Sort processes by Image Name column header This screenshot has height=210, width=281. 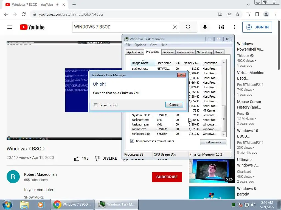(143, 63)
